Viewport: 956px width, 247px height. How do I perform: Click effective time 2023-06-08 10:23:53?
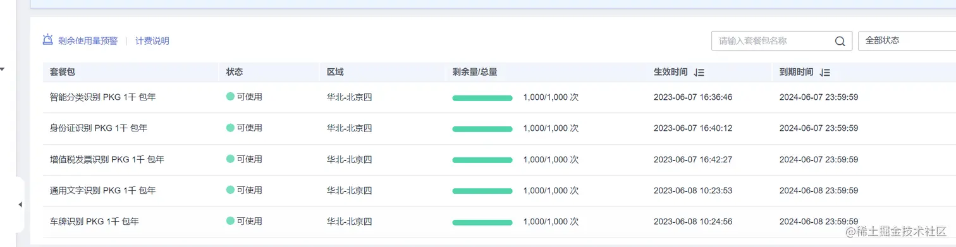pos(693,190)
